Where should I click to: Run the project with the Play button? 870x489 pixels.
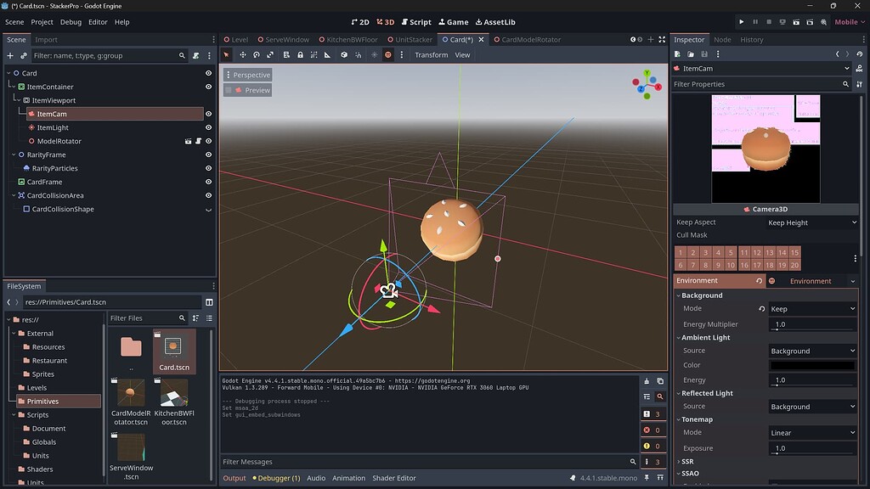pyautogui.click(x=742, y=22)
